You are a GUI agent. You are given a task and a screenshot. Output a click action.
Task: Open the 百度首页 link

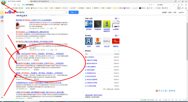[x=164, y=12]
